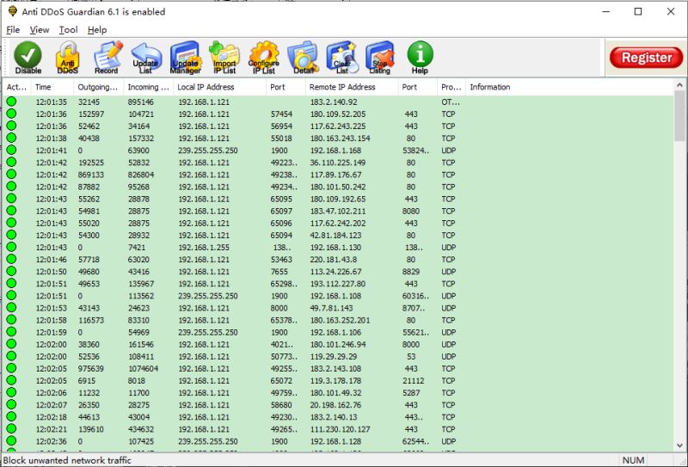This screenshot has height=467, width=688.
Task: Click green status icon of 12:02:21 row
Action: pos(11,429)
